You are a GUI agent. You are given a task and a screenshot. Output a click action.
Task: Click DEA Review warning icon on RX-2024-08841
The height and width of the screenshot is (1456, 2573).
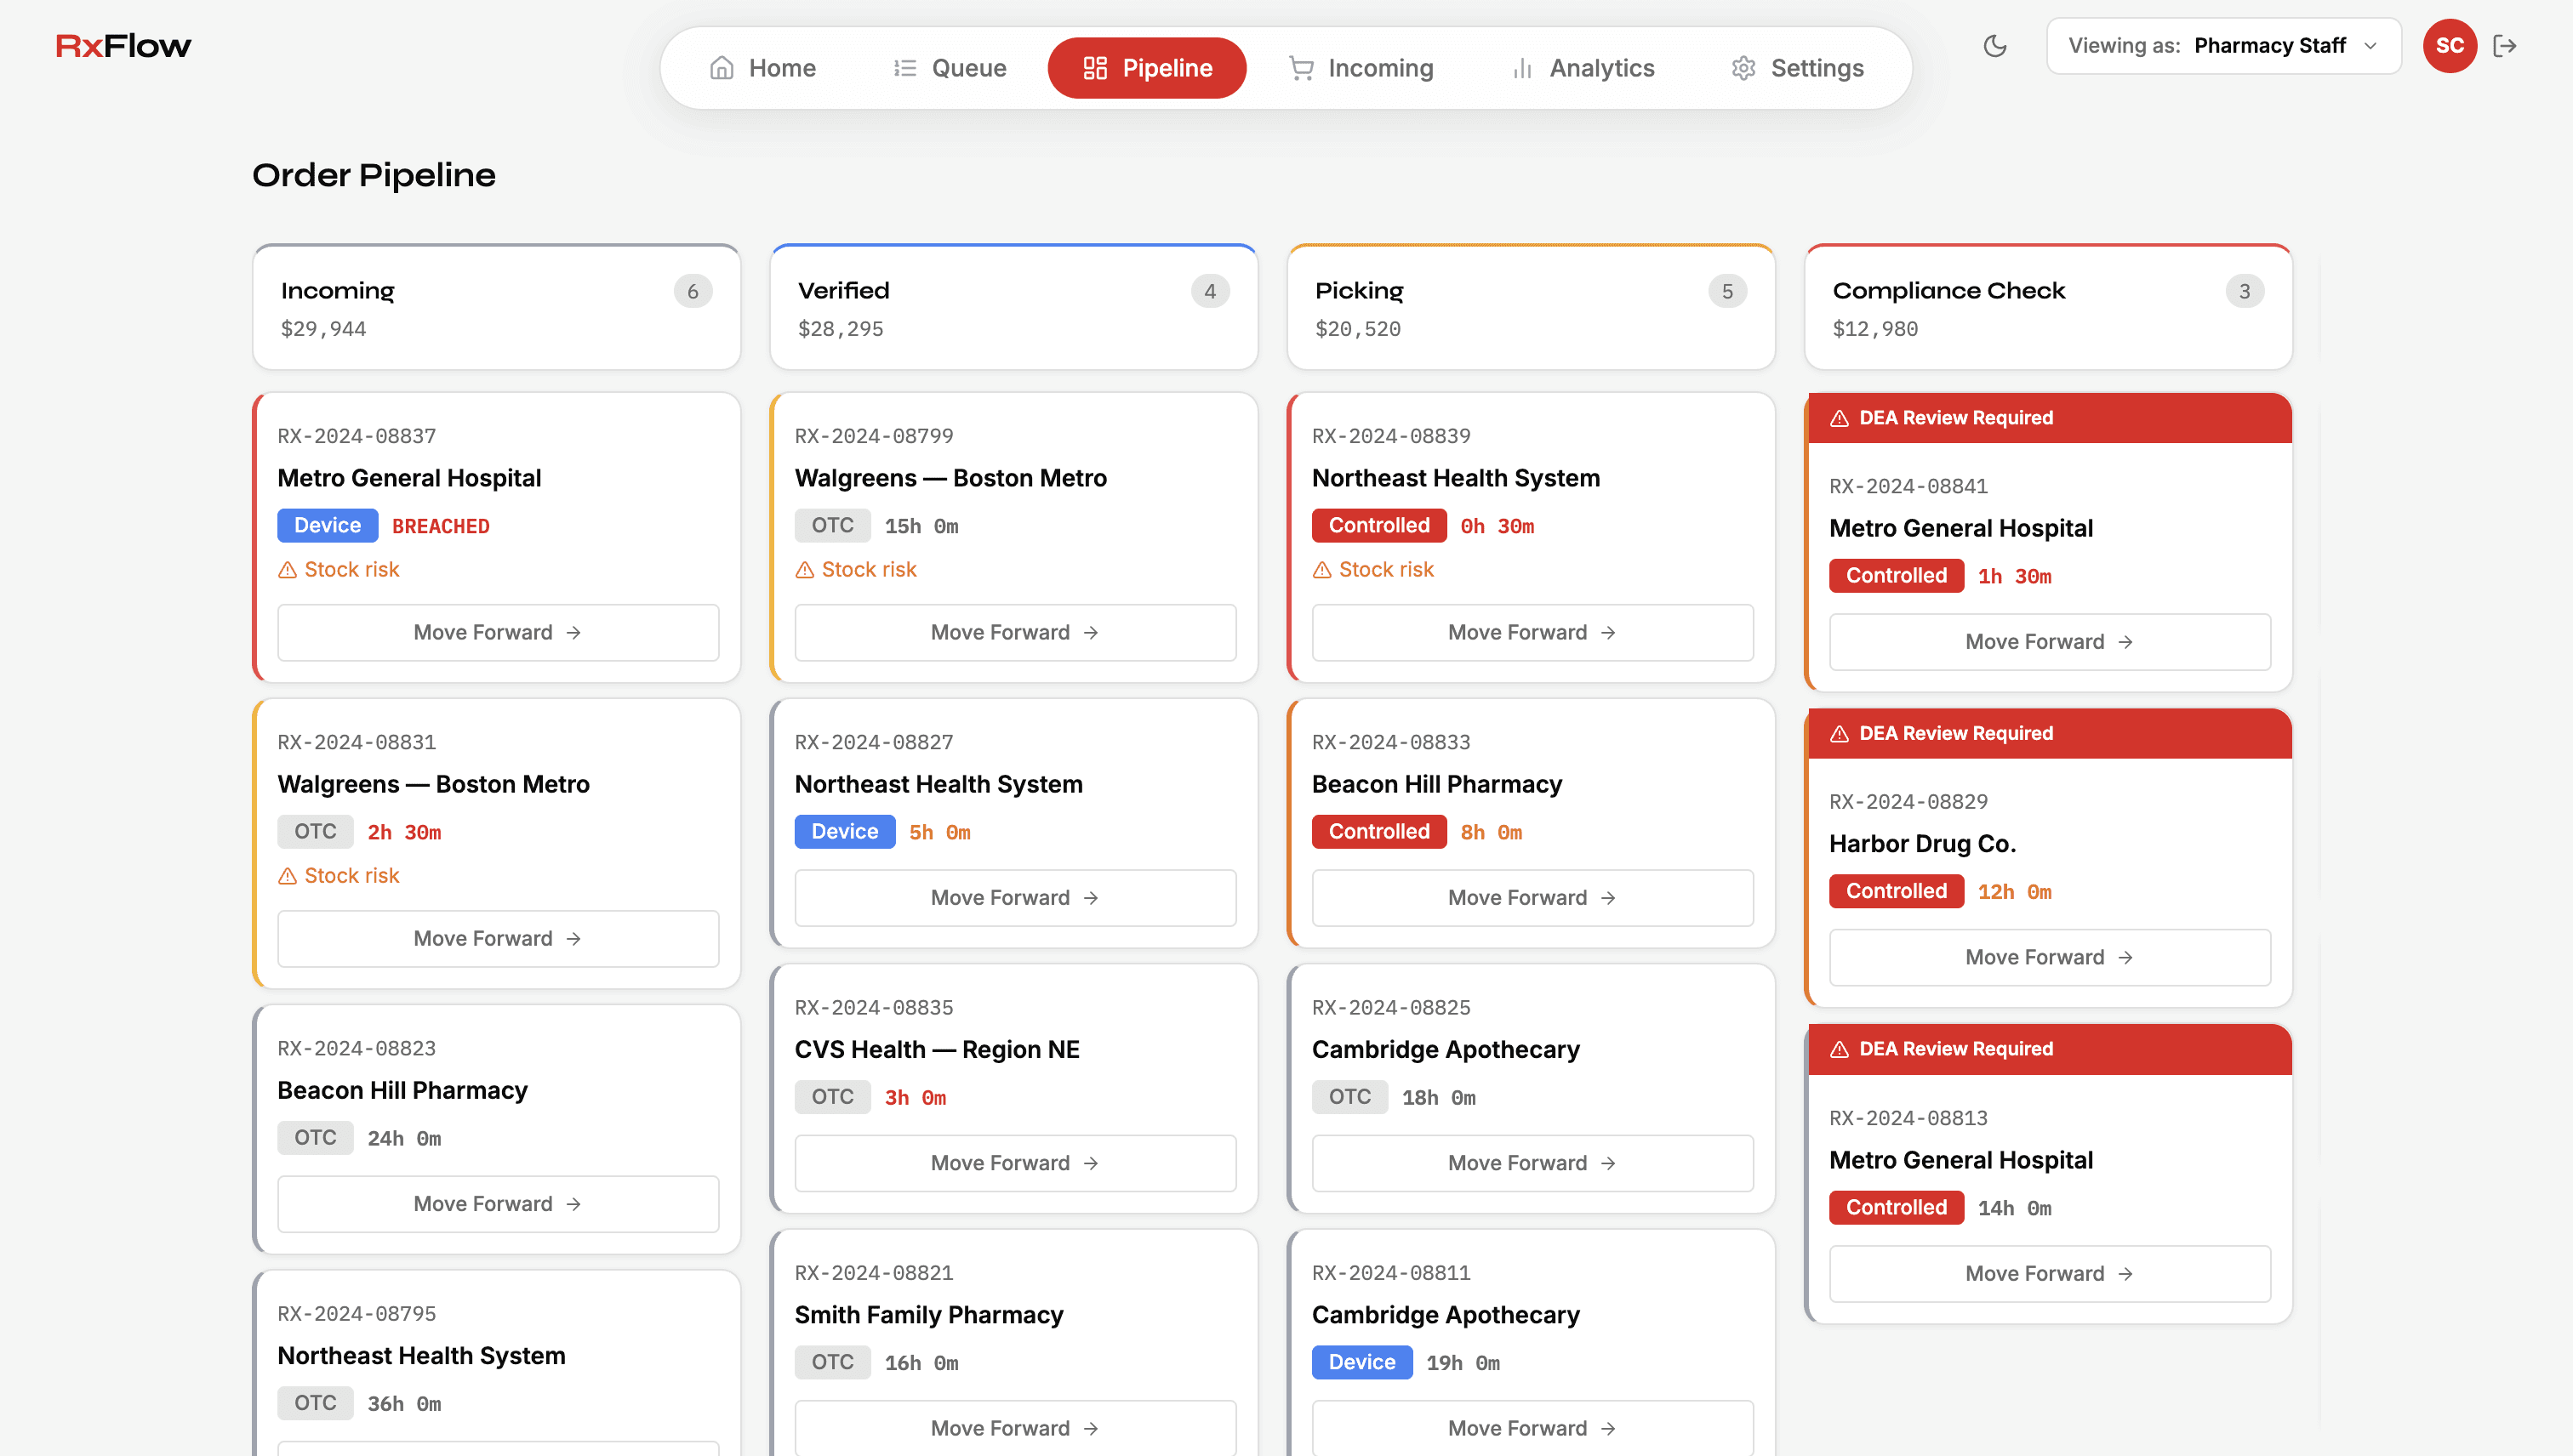point(1839,418)
